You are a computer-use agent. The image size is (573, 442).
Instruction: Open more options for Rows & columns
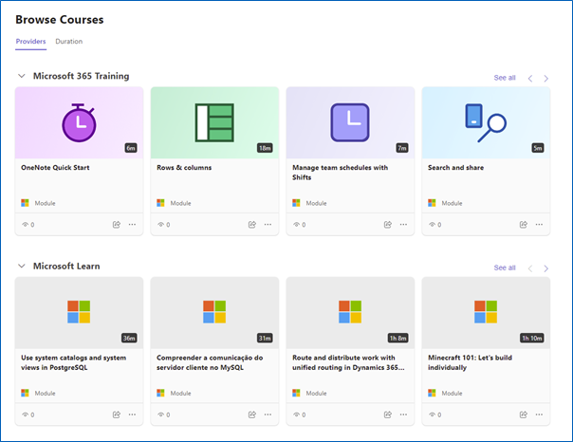[x=268, y=224]
